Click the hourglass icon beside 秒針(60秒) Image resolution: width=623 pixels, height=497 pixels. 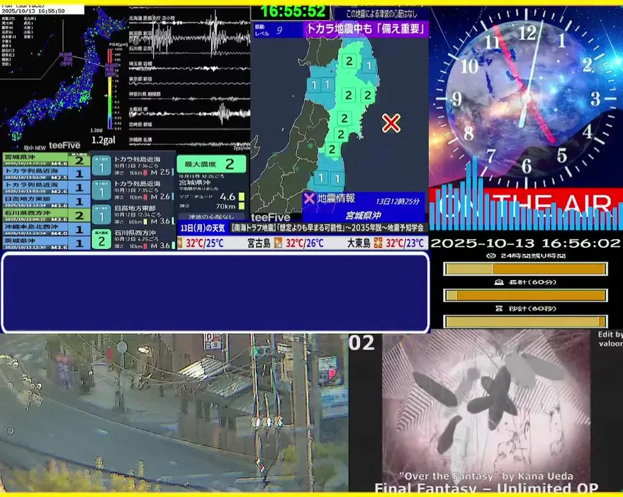coord(499,308)
